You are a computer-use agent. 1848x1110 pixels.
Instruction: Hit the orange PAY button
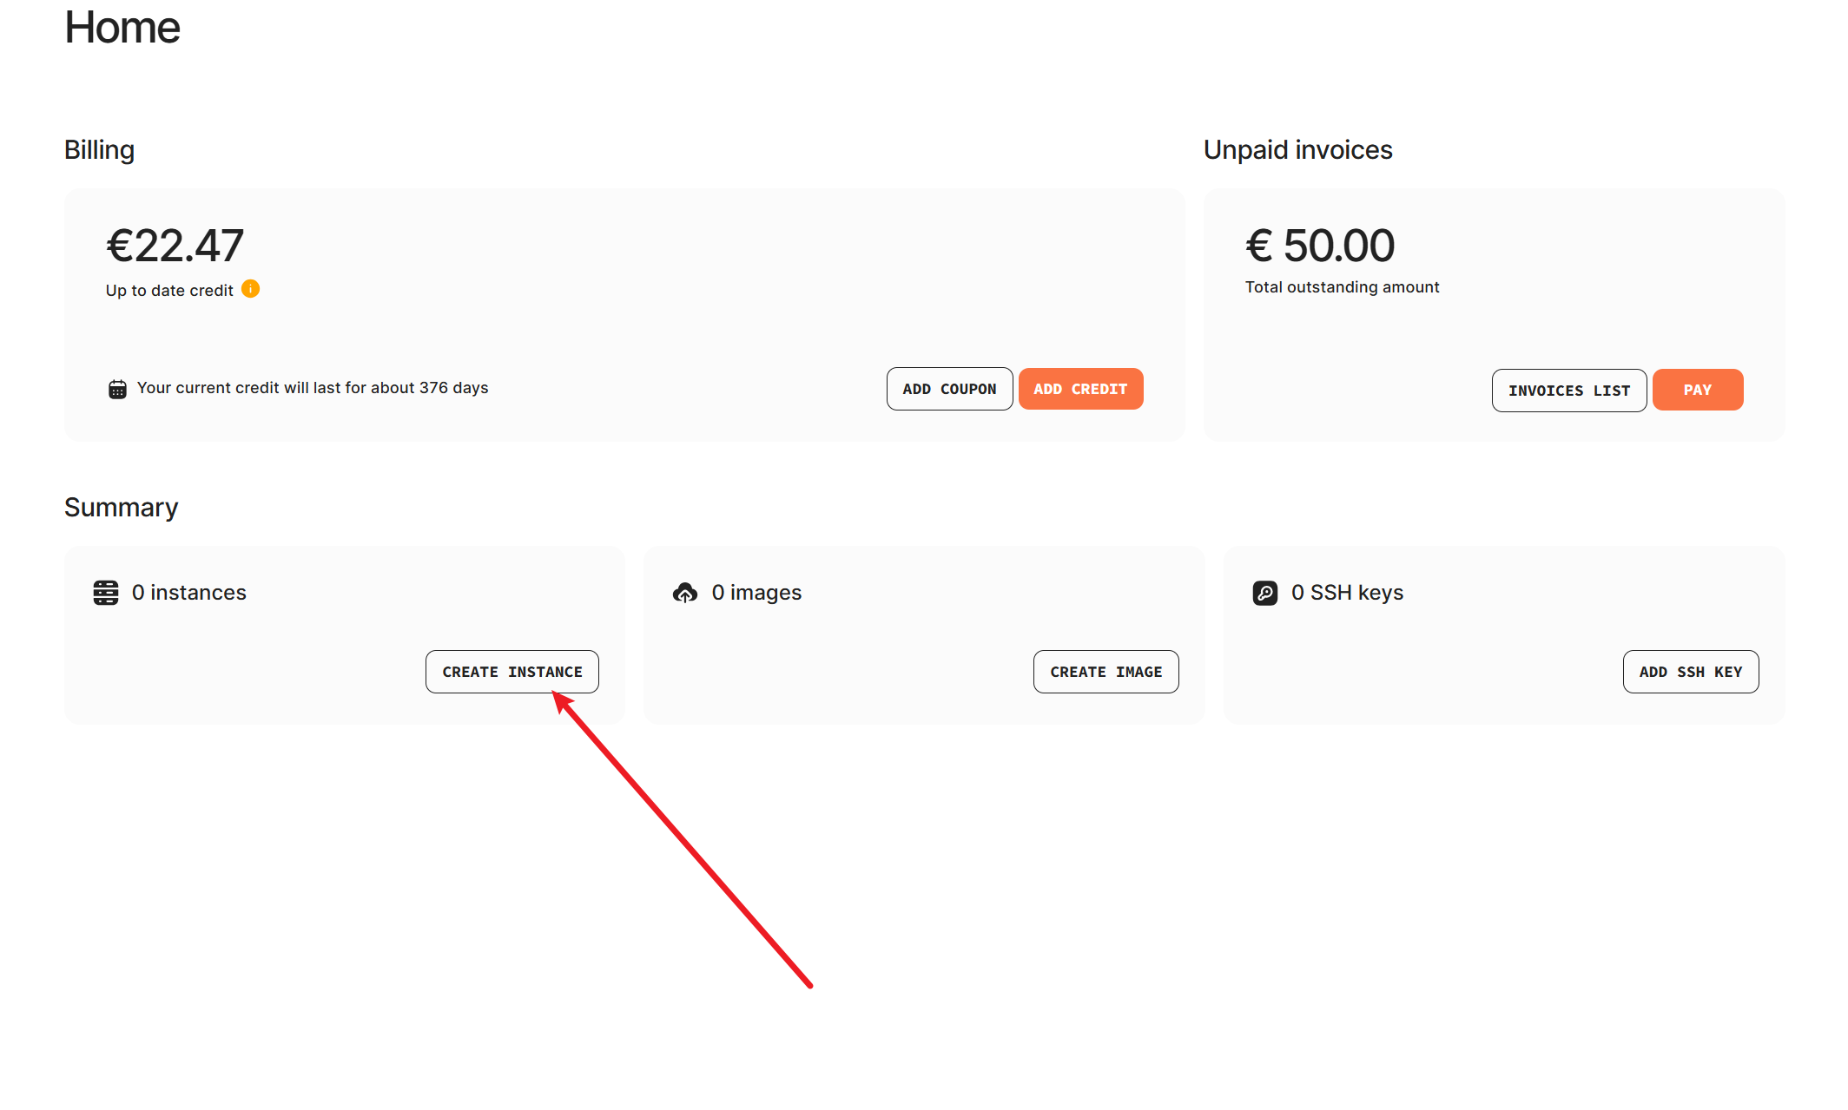pos(1697,390)
